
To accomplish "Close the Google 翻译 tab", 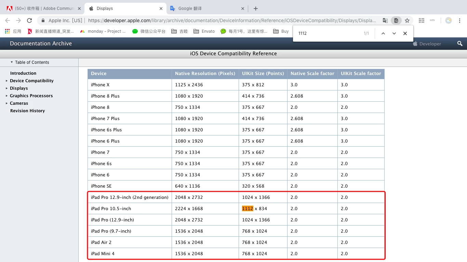I will click(243, 9).
